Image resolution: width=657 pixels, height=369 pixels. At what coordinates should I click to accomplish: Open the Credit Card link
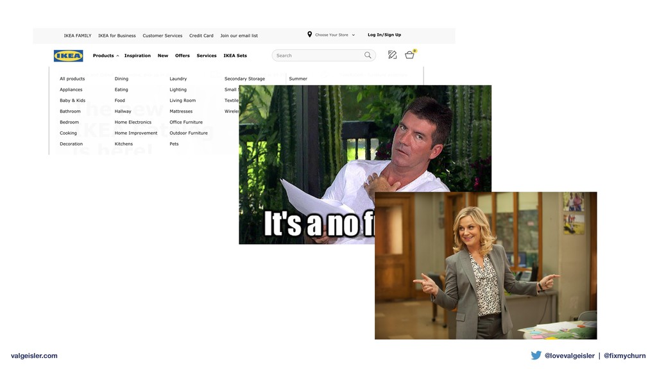201,36
